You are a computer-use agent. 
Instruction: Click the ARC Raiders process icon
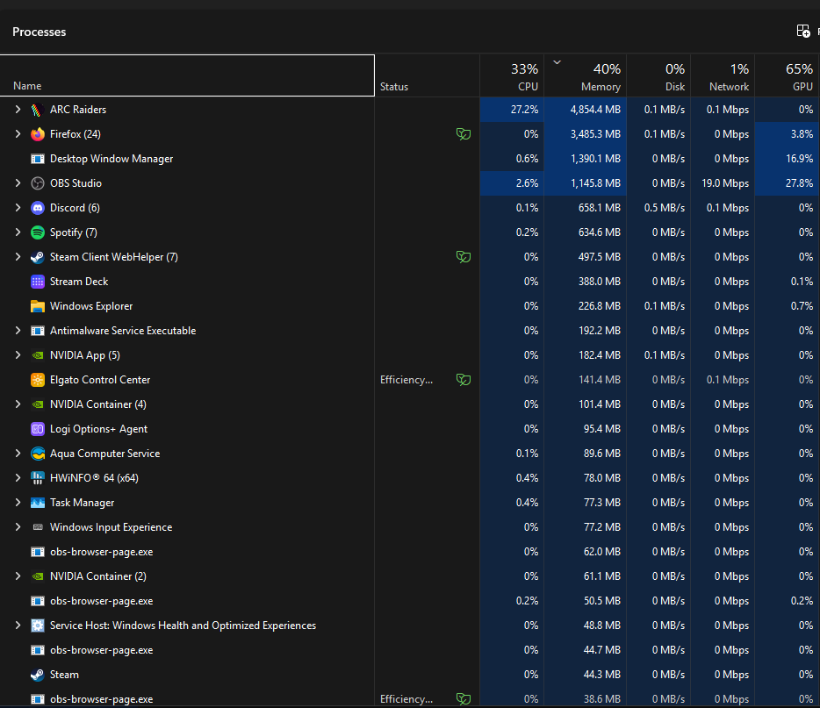pyautogui.click(x=37, y=110)
